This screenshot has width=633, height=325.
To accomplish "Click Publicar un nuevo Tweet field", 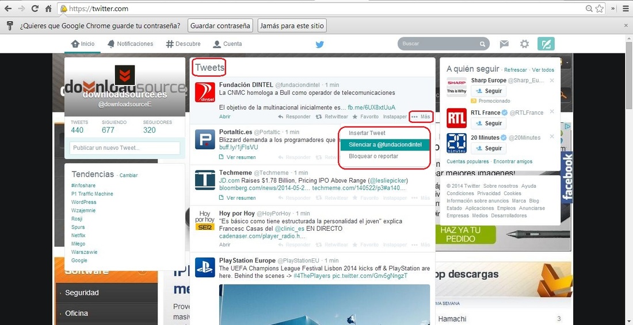I will coord(125,148).
